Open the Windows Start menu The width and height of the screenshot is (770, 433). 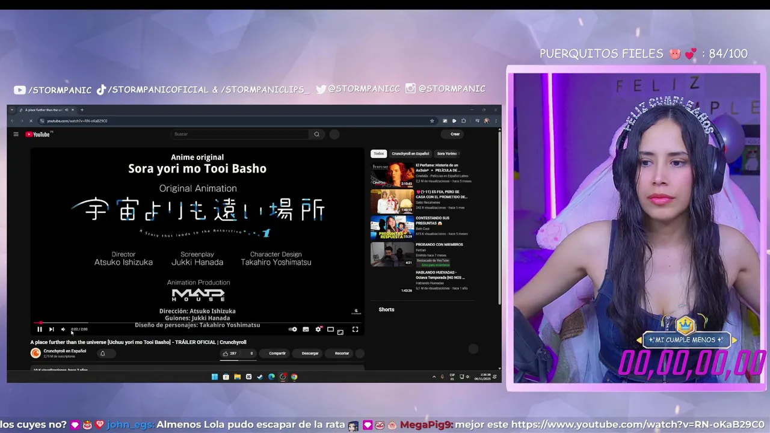214,377
